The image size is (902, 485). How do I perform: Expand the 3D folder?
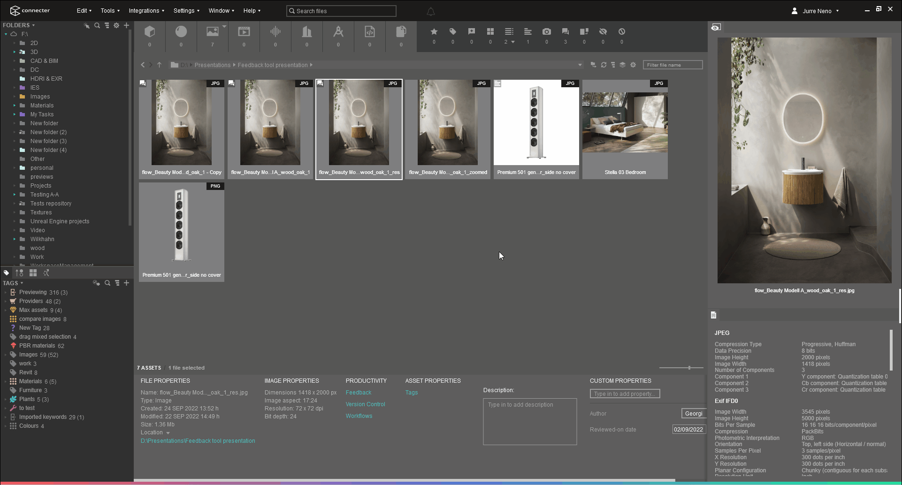[15, 52]
